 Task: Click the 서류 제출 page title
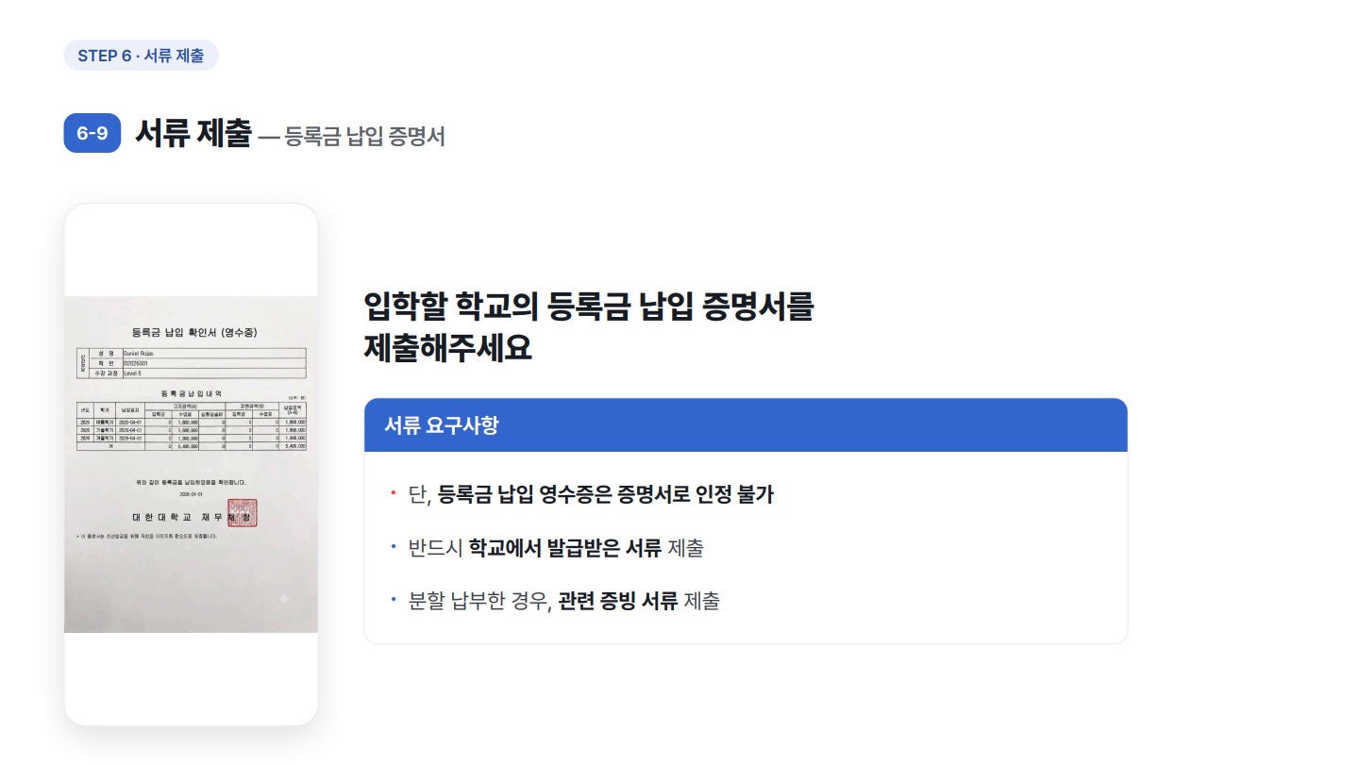click(x=193, y=133)
